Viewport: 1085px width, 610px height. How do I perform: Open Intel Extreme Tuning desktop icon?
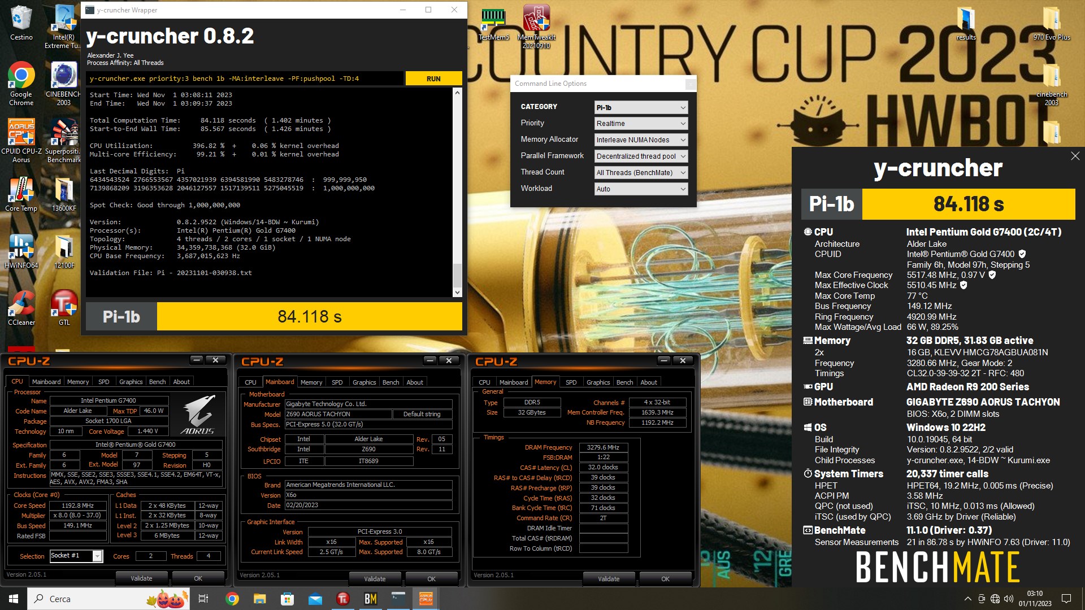(x=64, y=27)
